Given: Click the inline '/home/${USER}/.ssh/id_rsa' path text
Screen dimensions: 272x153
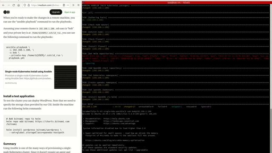Looking at the screenshot, I should click(x=46, y=33).
